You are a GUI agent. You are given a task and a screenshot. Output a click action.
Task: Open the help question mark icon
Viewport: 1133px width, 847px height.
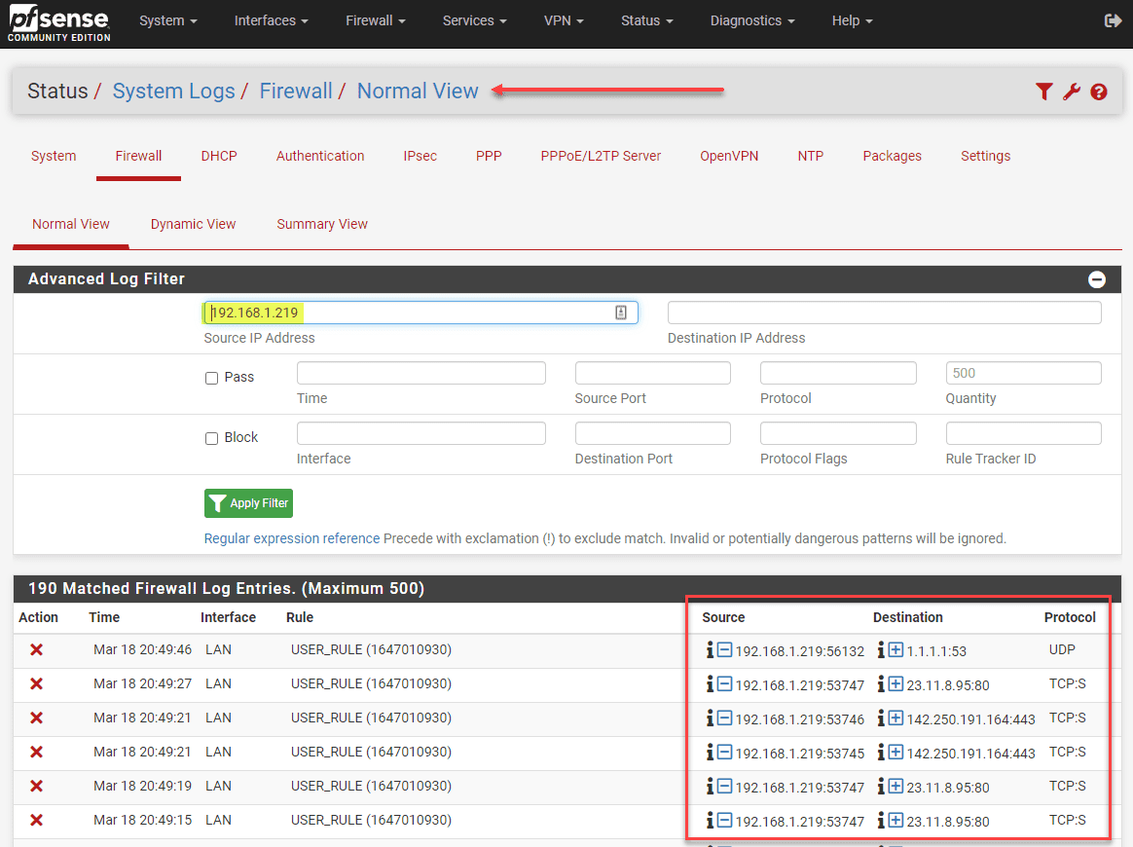click(x=1098, y=91)
